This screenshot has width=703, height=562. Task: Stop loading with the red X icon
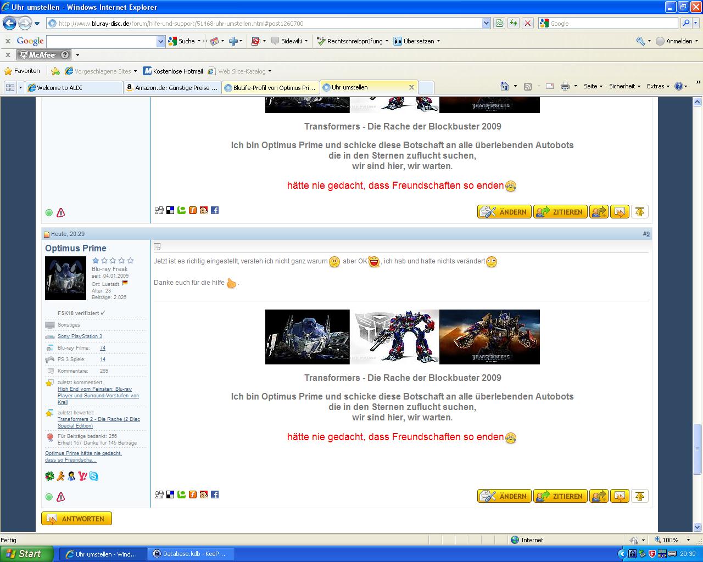527,23
